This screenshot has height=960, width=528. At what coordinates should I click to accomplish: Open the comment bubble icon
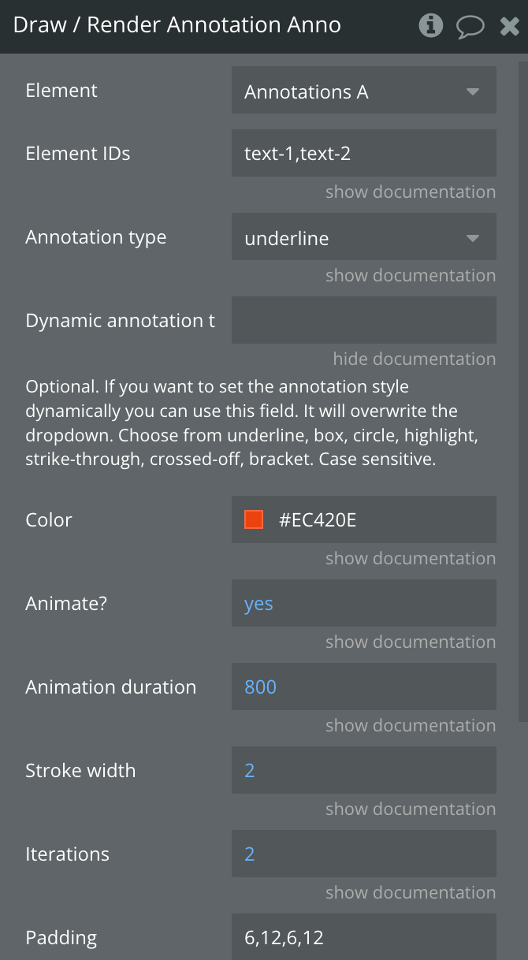coord(470,27)
